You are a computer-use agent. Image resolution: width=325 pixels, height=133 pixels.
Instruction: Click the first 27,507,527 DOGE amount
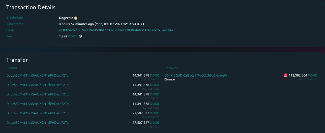pyautogui.click(x=146, y=113)
